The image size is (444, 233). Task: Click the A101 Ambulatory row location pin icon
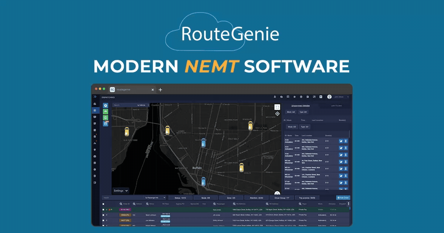click(x=346, y=148)
